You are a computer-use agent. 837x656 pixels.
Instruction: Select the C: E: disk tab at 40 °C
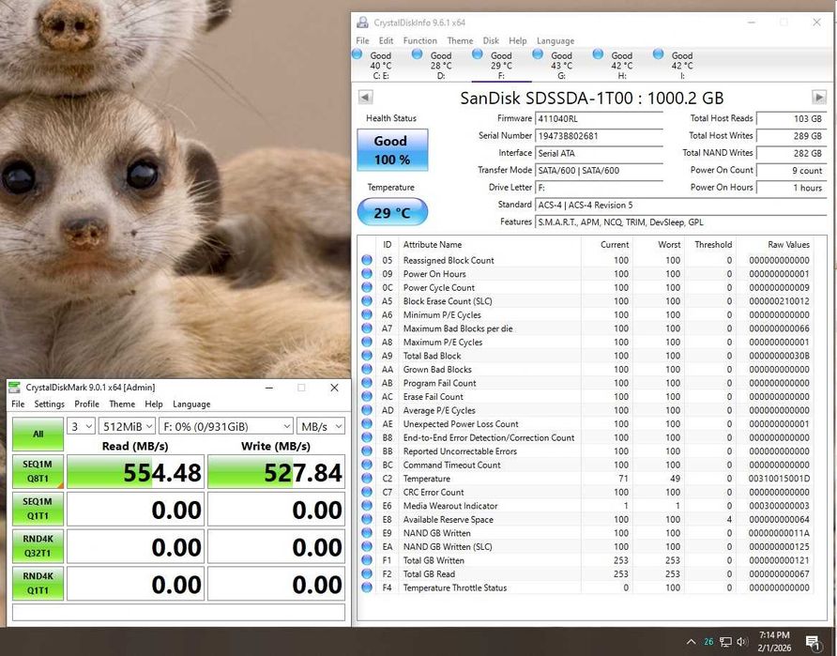(381, 65)
